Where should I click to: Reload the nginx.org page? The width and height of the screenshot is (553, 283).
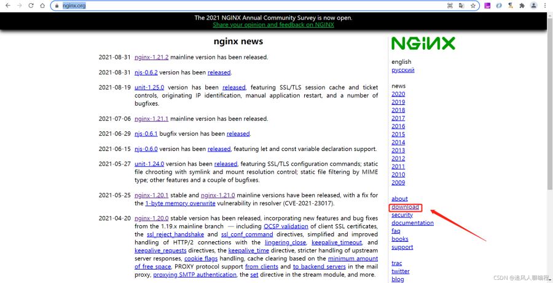pos(31,6)
